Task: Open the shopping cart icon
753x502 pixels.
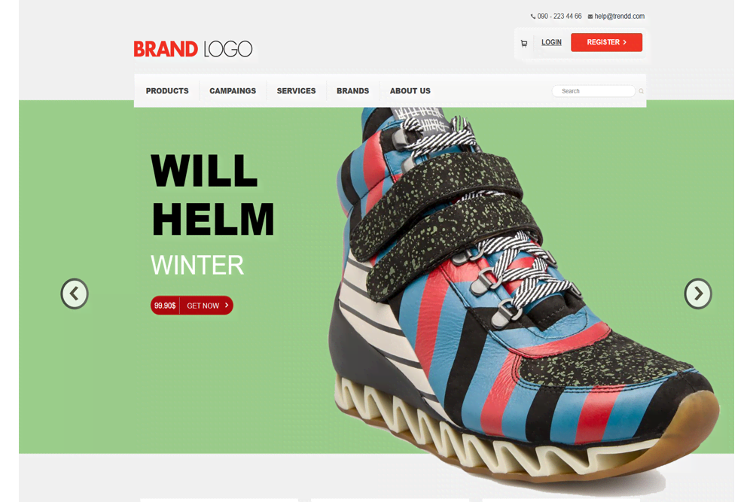Action: (x=524, y=43)
